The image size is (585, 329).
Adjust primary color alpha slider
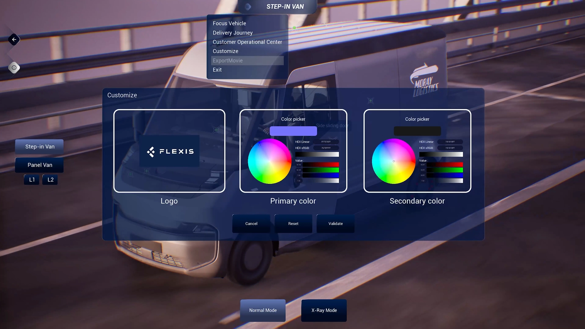pyautogui.click(x=321, y=181)
